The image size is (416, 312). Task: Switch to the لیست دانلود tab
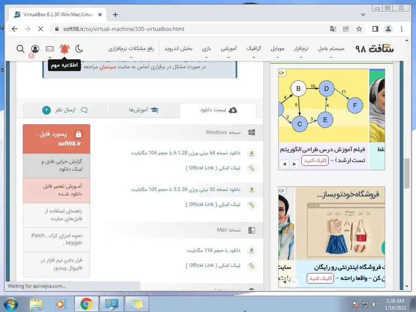(218, 110)
